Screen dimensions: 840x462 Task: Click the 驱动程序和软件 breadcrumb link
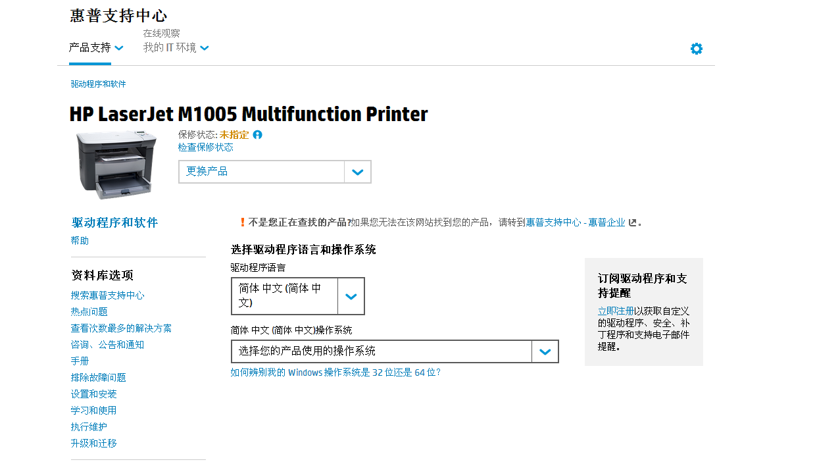[x=99, y=84]
